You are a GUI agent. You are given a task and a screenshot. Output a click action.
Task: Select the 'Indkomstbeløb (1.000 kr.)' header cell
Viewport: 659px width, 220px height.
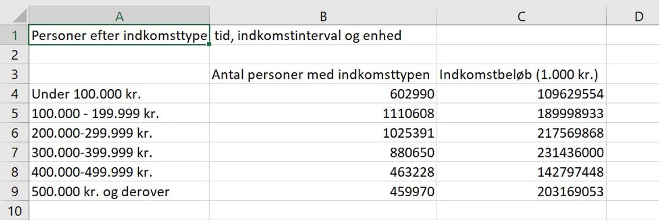tap(521, 74)
